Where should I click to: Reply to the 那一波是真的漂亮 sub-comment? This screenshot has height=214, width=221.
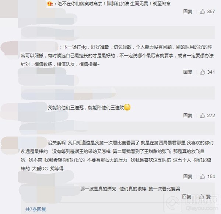(187, 197)
